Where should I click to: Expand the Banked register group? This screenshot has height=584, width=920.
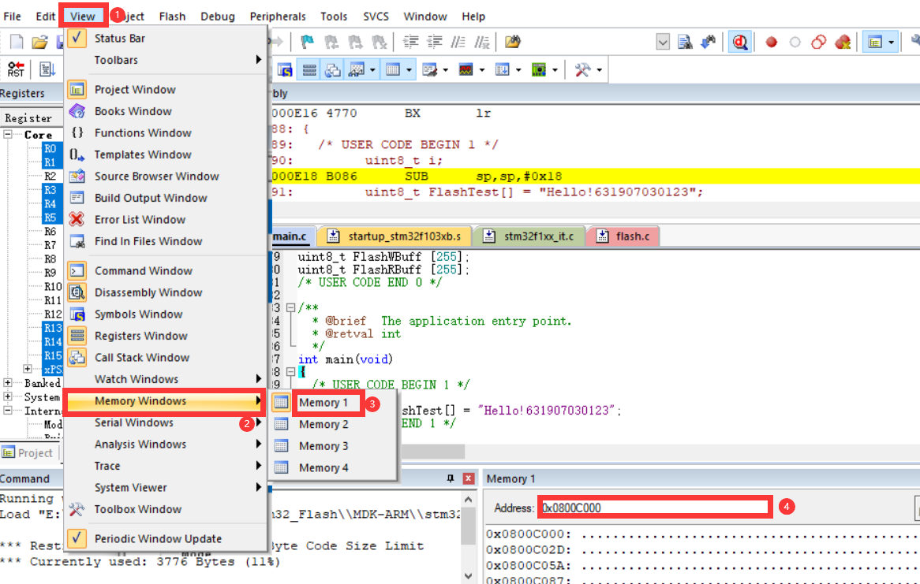[x=8, y=383]
